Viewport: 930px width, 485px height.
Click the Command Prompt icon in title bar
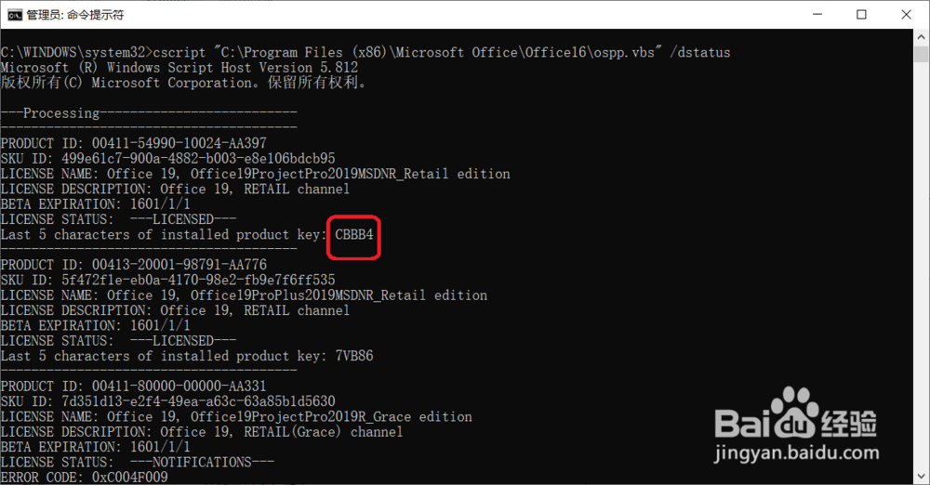tap(15, 15)
